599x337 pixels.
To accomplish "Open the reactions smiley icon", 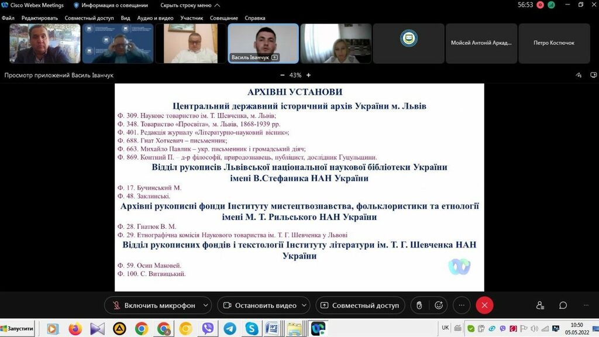I will 439,305.
